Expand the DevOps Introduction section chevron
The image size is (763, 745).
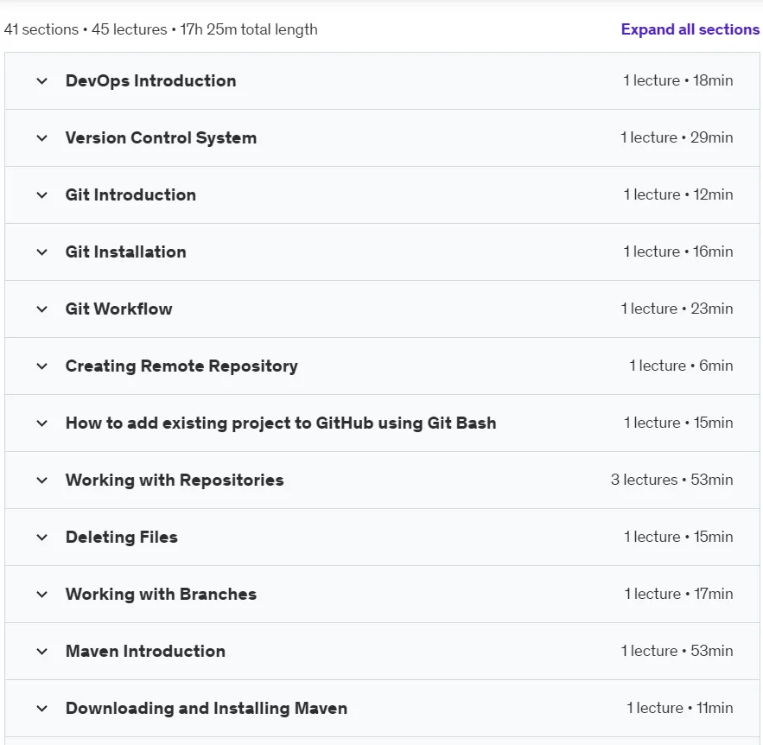pos(42,80)
